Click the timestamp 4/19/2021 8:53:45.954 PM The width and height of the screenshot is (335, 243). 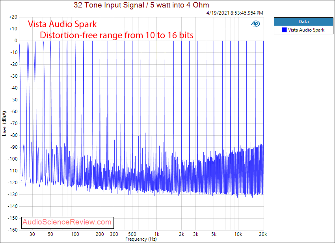(234, 13)
